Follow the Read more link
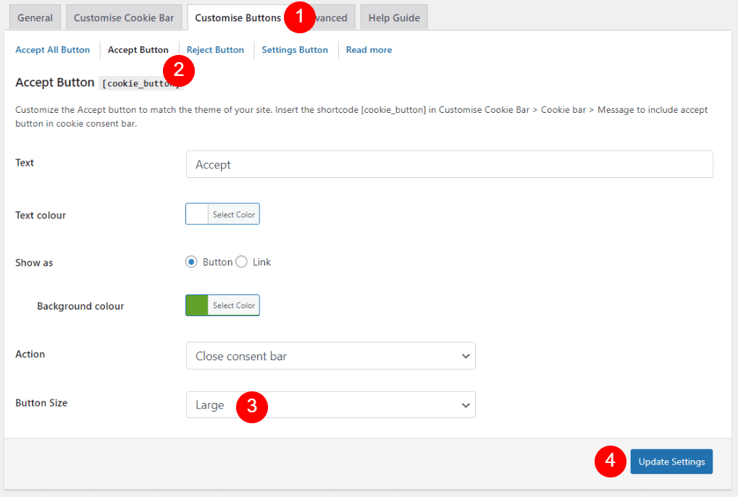 click(369, 50)
